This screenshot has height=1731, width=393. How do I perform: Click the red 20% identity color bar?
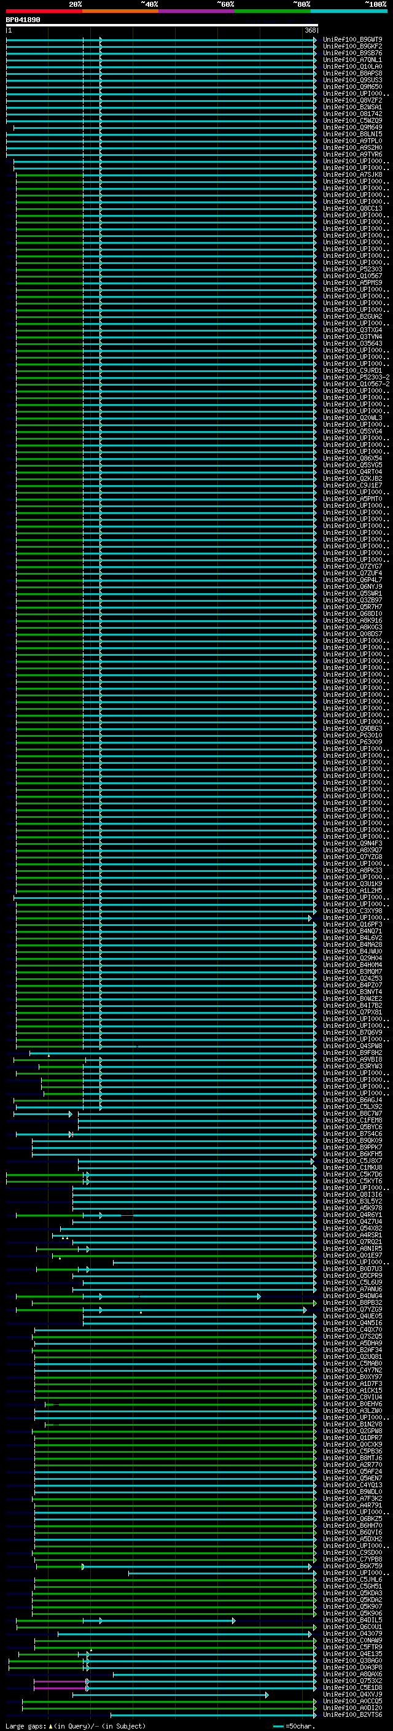(44, 11)
